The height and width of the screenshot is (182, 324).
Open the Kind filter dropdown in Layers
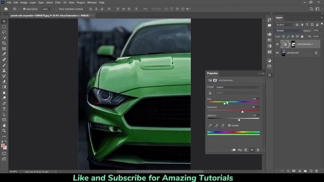point(285,25)
